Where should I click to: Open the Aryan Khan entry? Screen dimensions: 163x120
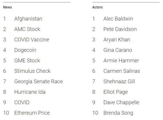pyautogui.click(x=117, y=40)
